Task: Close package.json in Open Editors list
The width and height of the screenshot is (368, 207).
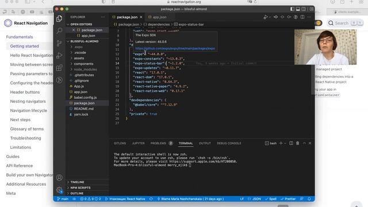Action: coord(74,30)
